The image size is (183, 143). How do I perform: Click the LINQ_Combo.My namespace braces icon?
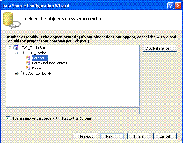22,73
